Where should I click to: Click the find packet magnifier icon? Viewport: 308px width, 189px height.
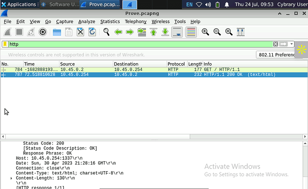(107, 32)
